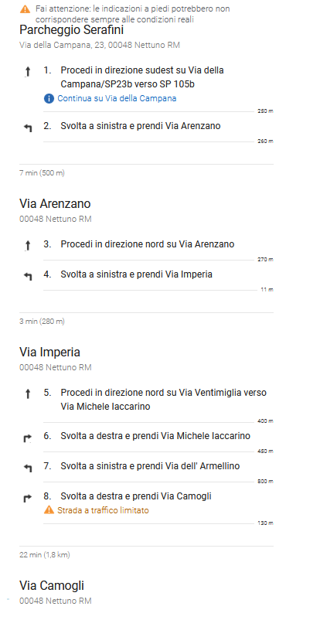This screenshot has height=620, width=320.
Task: Click the limited traffic warning icon
Action: [x=49, y=510]
